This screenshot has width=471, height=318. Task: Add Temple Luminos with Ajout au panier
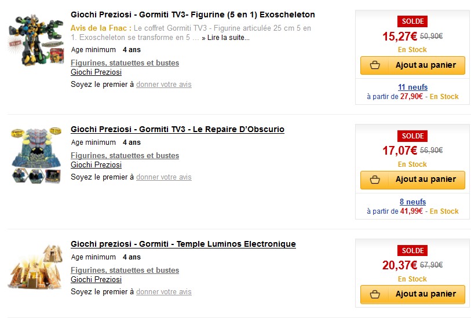pos(412,294)
